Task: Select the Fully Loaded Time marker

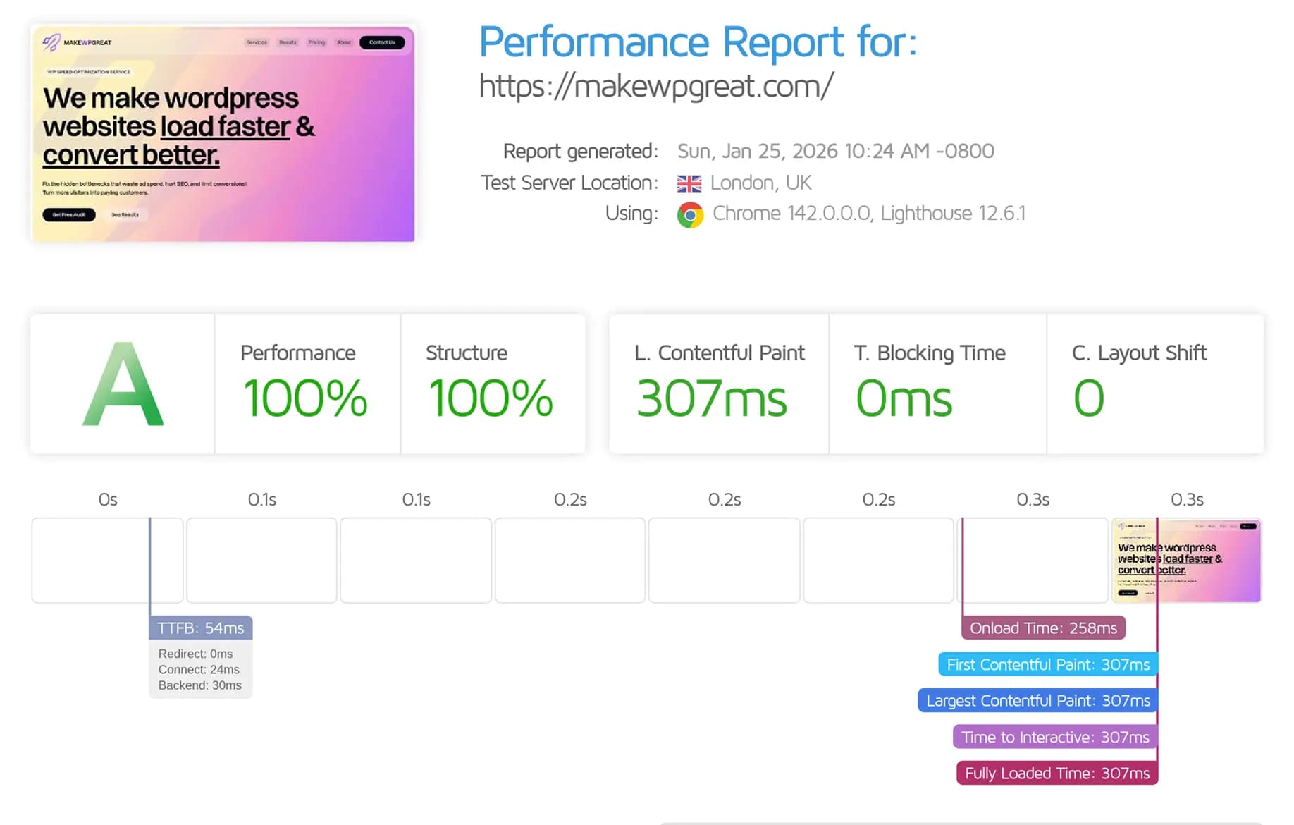Action: (1056, 774)
